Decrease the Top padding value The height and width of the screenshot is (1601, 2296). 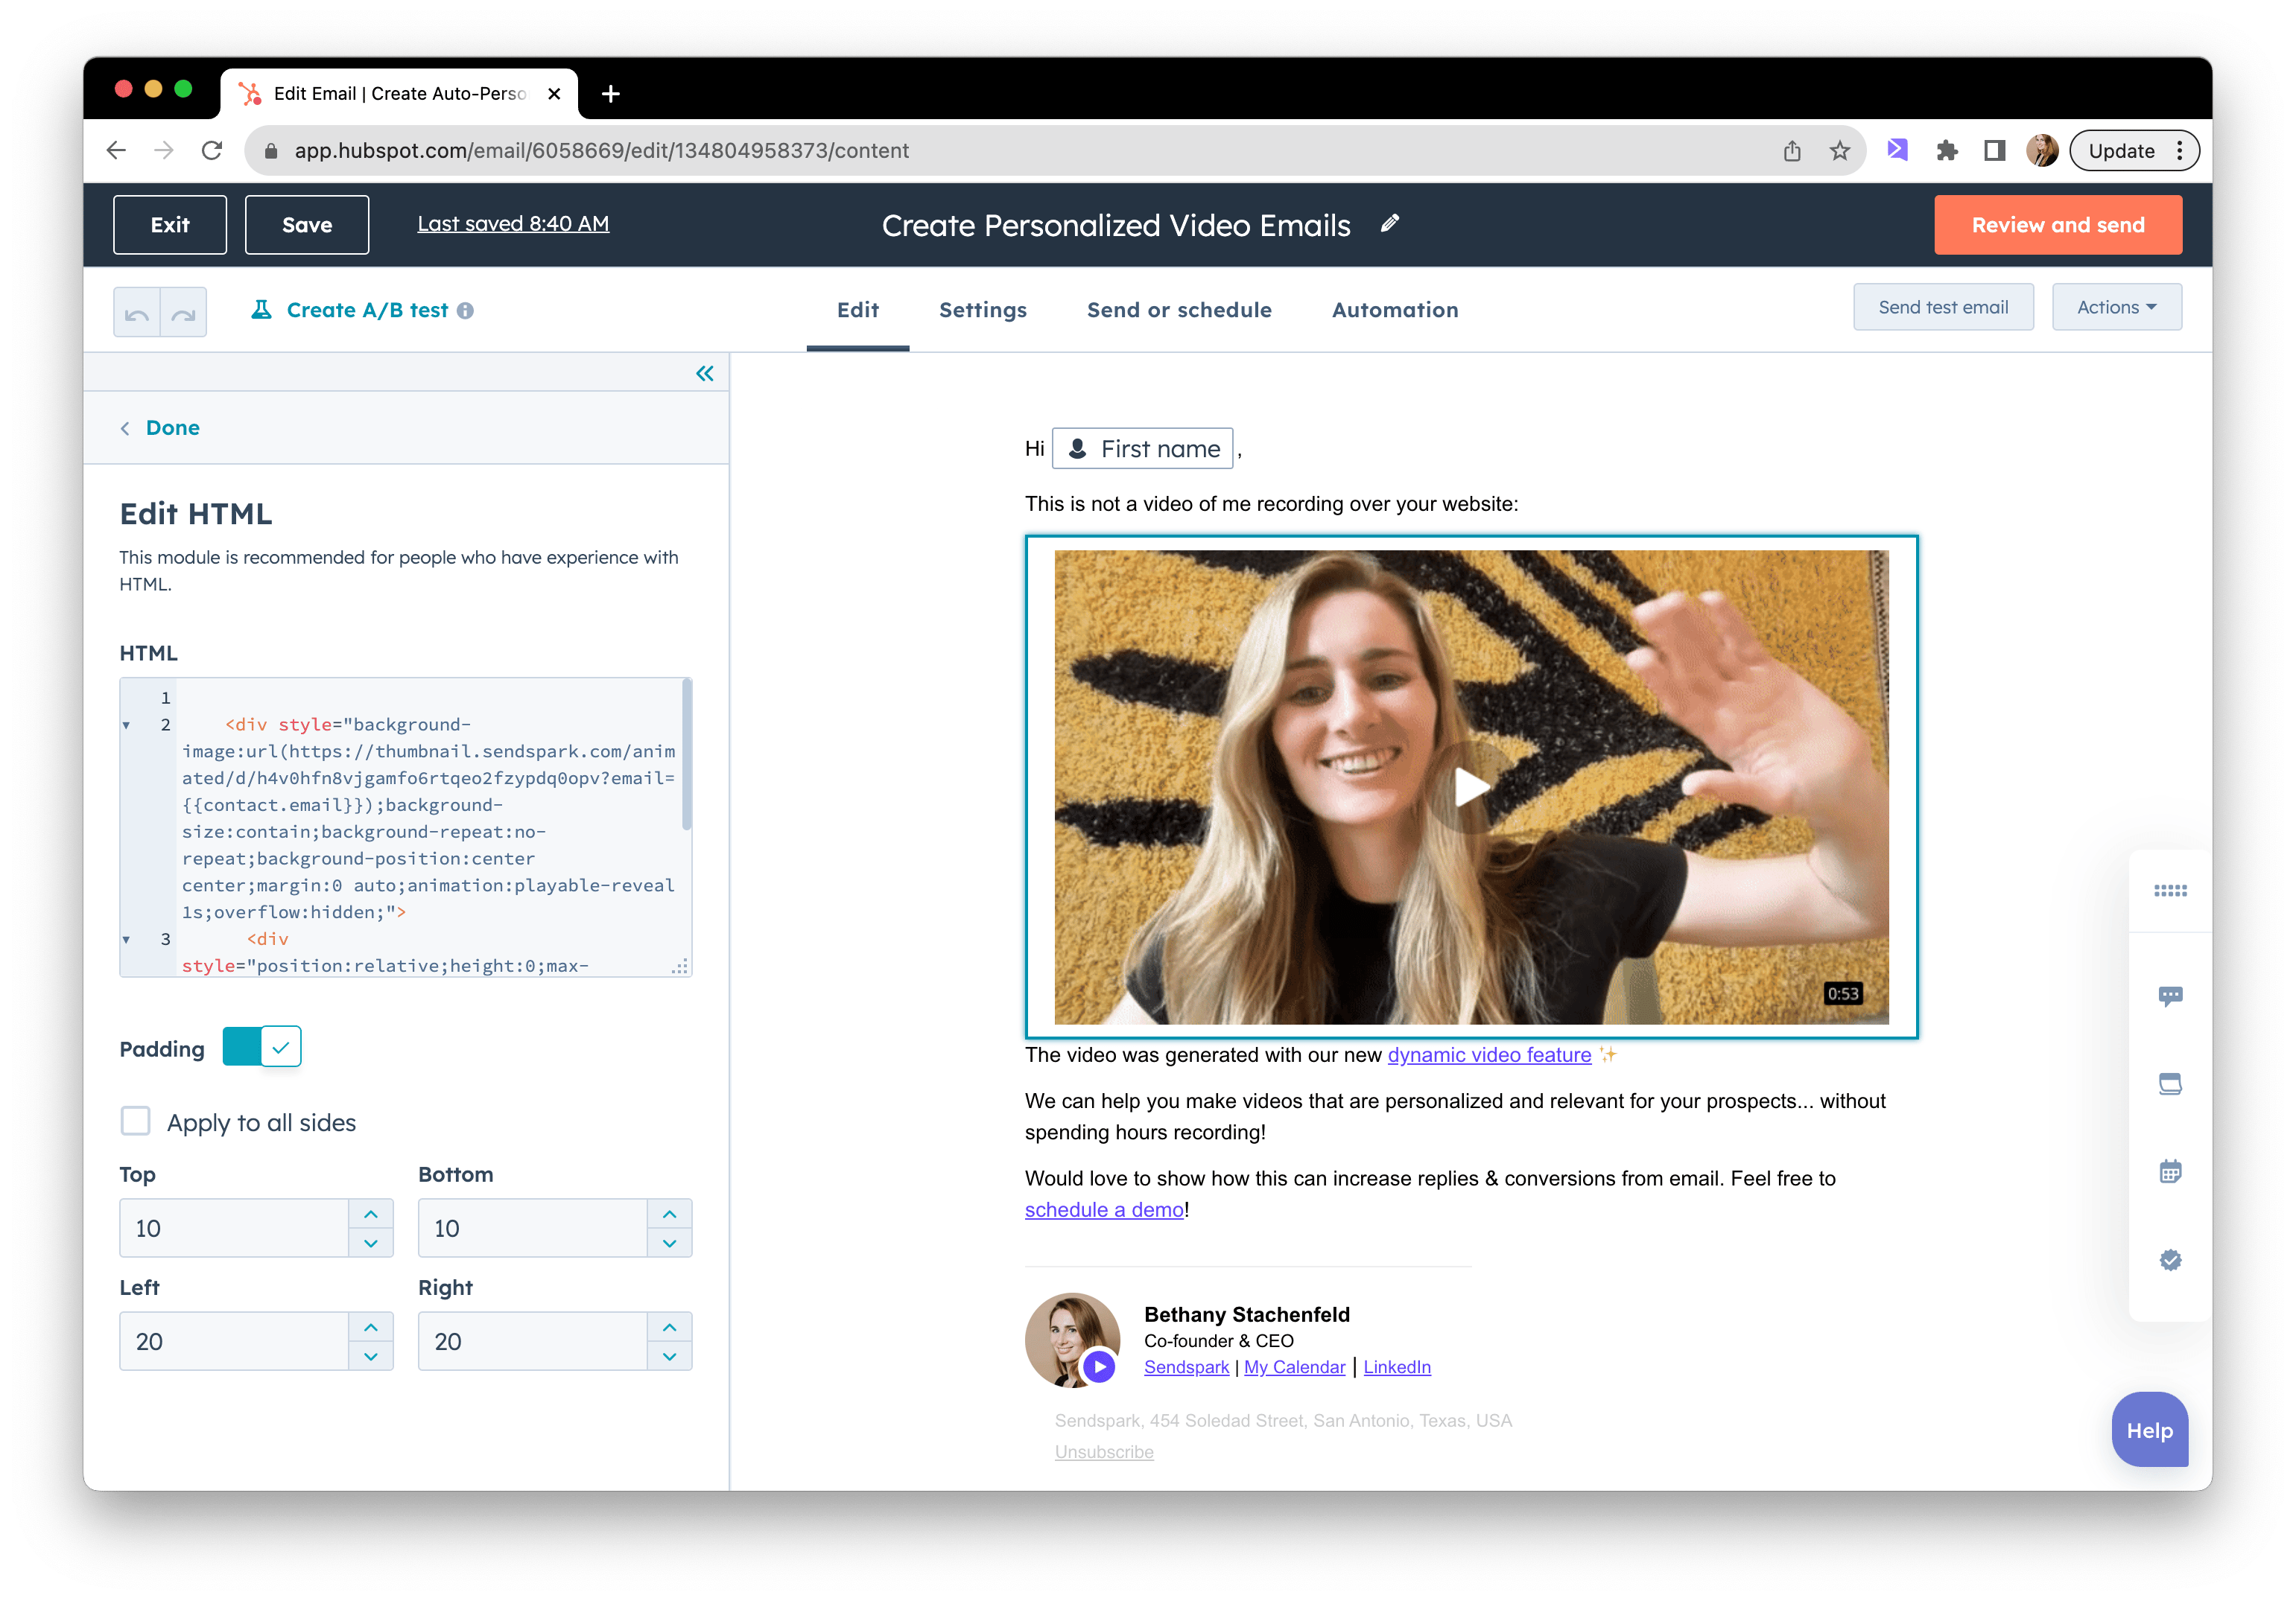pyautogui.click(x=371, y=1242)
